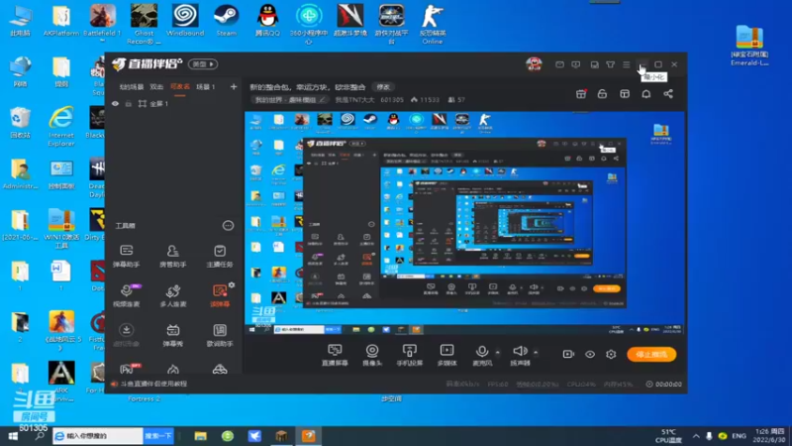The image size is (792, 446).
Task: Open the 弹幕助手 tool
Action: [x=127, y=256]
